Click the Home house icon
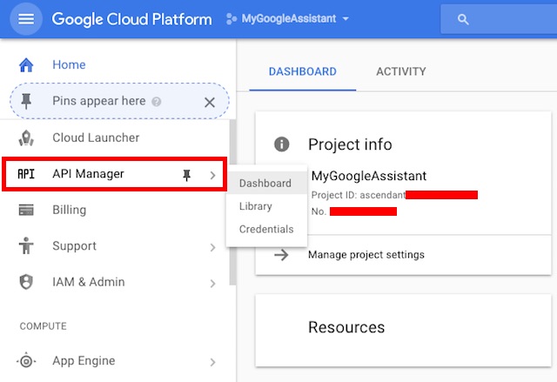The height and width of the screenshot is (382, 557). click(x=26, y=64)
